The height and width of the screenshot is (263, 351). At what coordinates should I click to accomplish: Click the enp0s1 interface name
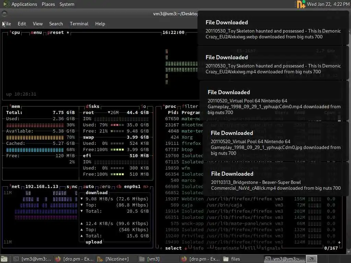[132, 187]
